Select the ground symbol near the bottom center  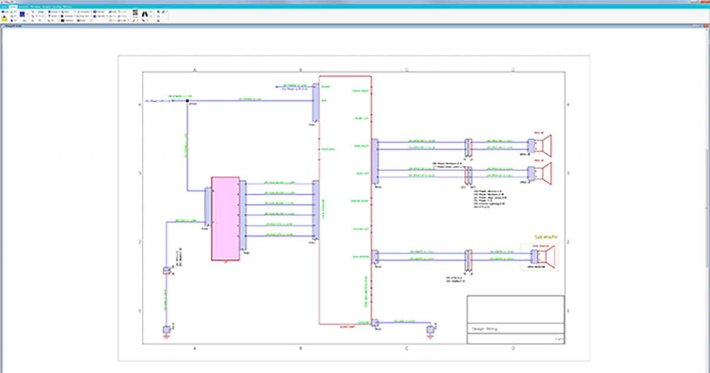[430, 331]
